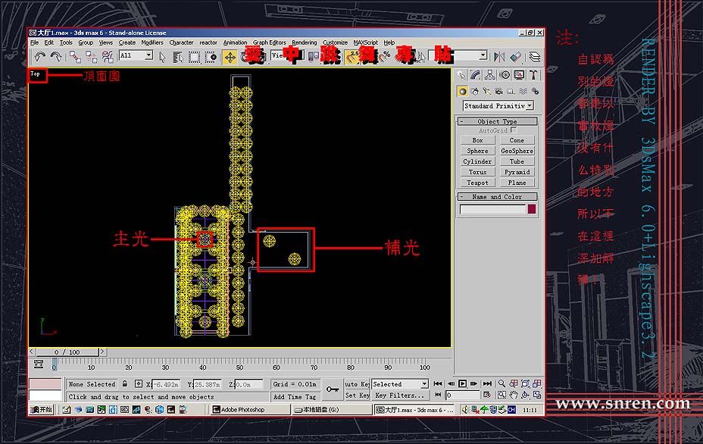Open the Modifiers menu
This screenshot has width=703, height=444.
click(152, 42)
